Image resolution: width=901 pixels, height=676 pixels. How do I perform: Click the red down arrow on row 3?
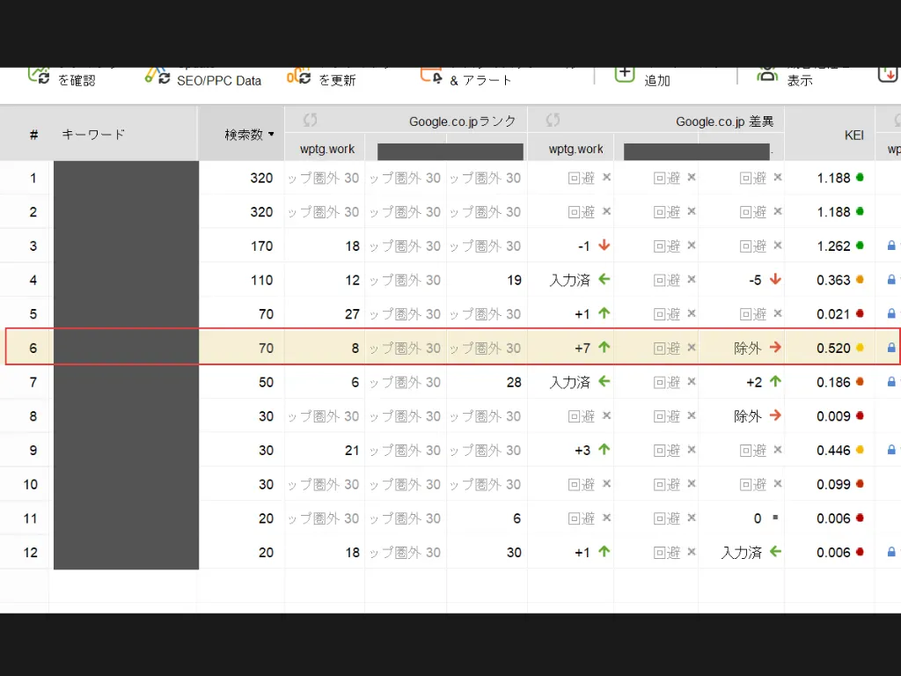coord(604,246)
